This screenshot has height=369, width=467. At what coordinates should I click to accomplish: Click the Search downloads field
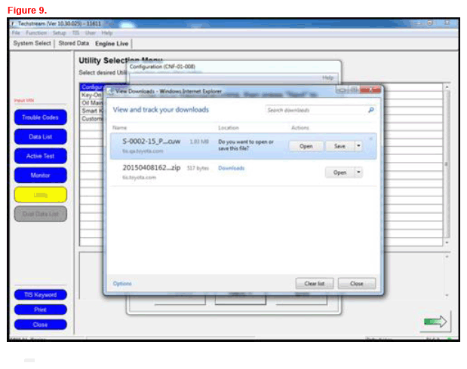315,110
